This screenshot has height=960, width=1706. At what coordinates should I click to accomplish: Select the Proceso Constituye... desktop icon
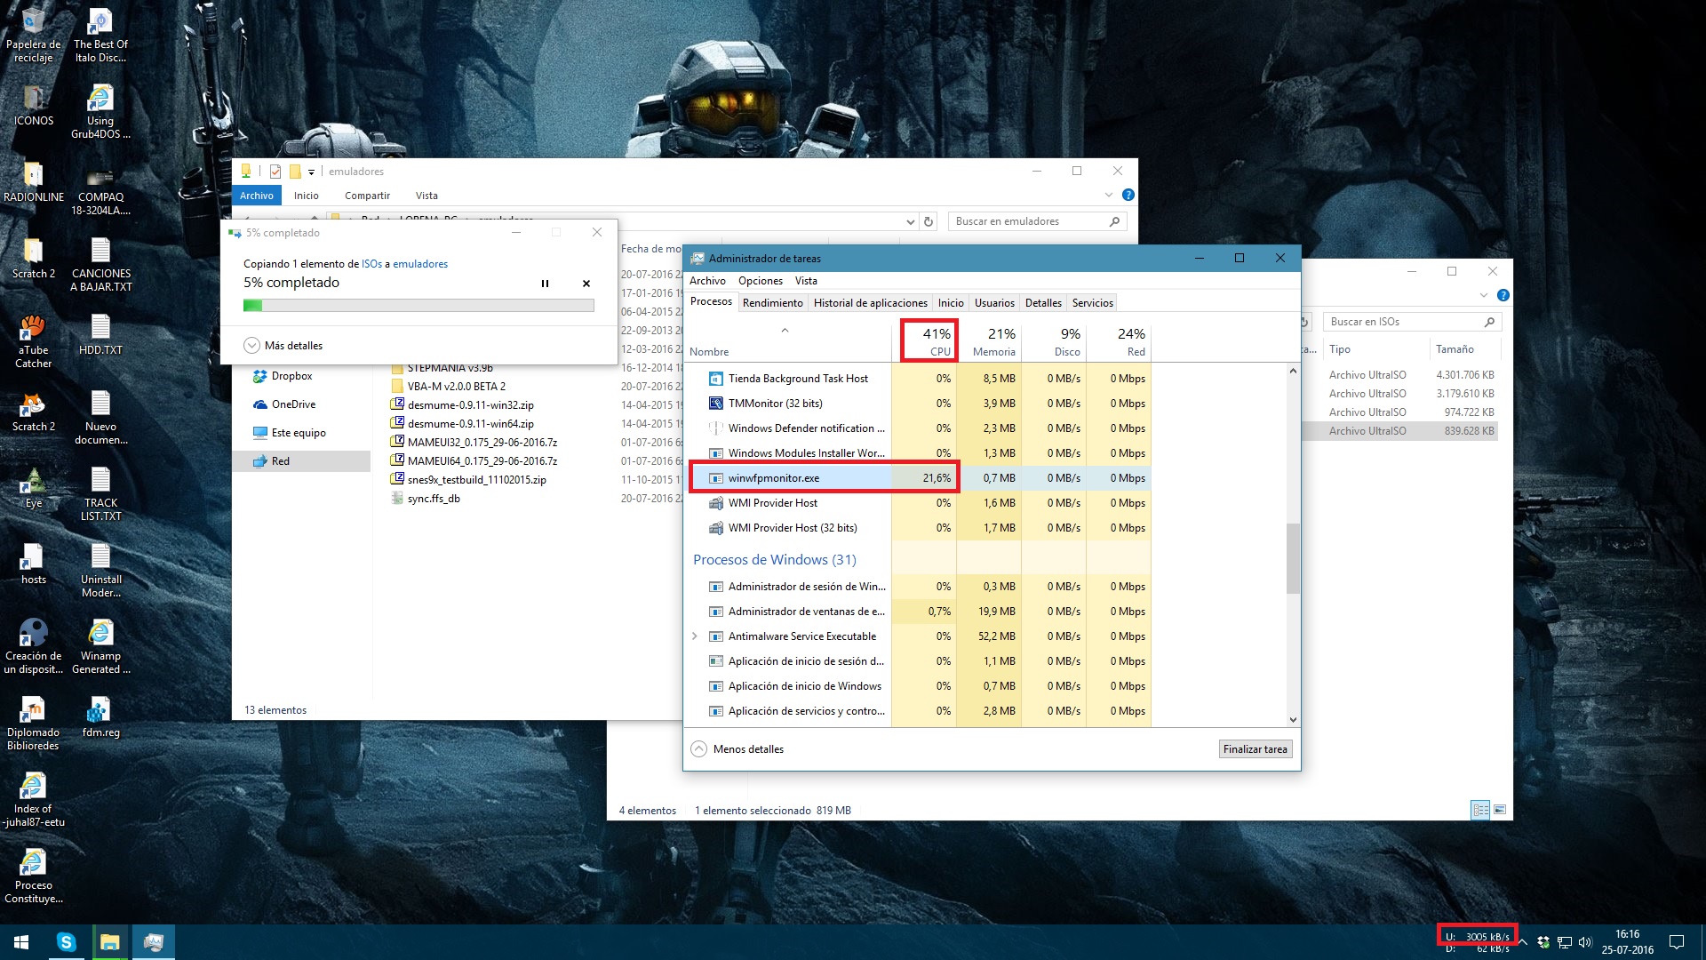click(x=34, y=876)
